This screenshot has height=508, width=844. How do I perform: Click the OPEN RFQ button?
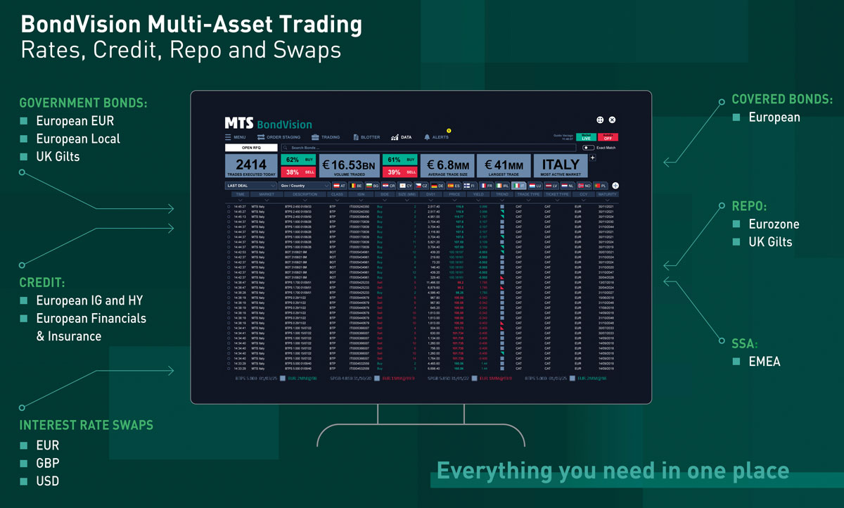pyautogui.click(x=251, y=147)
